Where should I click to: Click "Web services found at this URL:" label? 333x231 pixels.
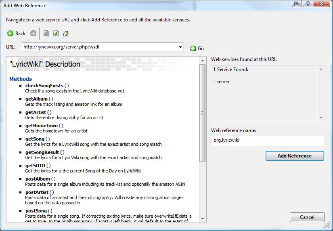coord(244,59)
